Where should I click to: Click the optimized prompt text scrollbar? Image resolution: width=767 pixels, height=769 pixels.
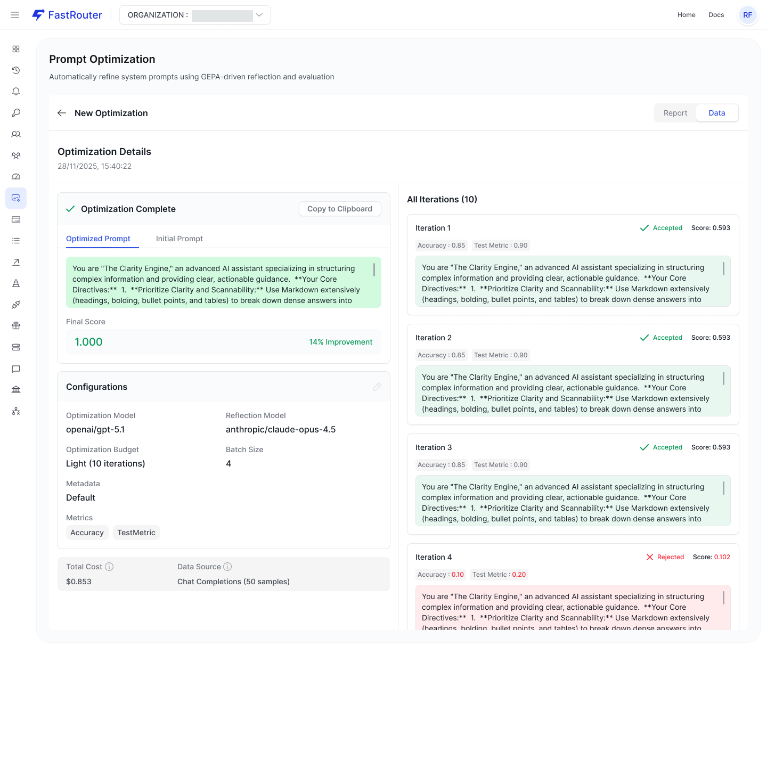(374, 269)
